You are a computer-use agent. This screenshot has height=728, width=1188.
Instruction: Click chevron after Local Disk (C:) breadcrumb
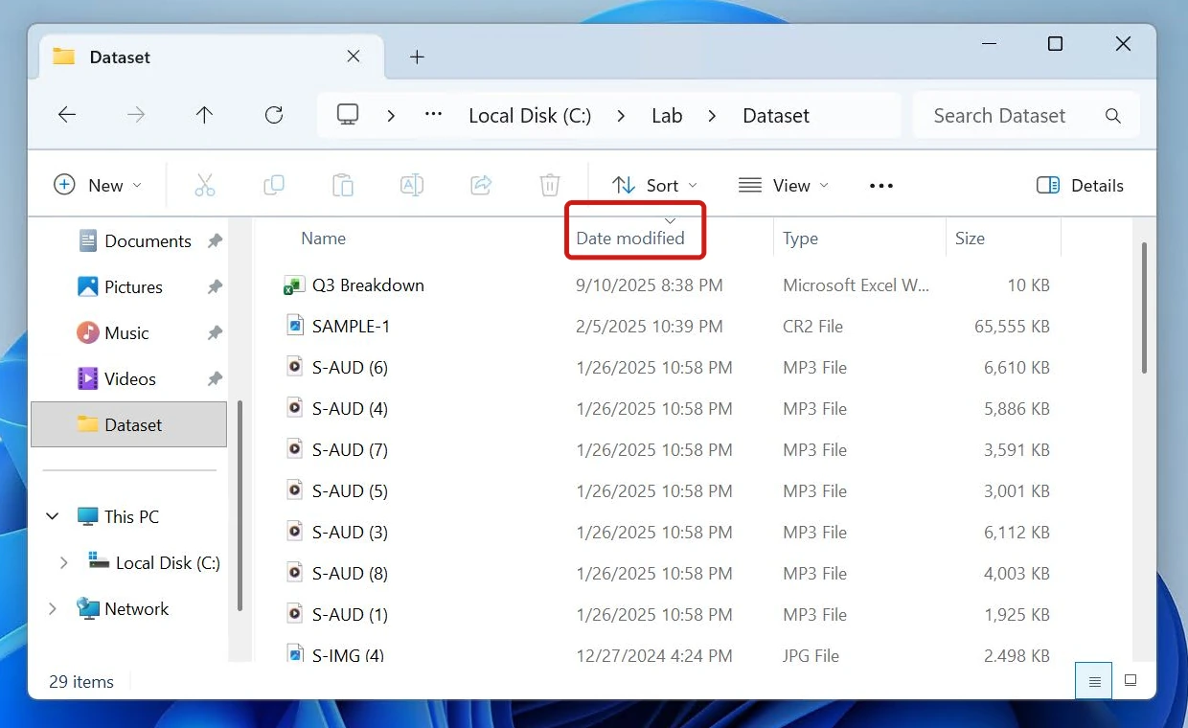[x=622, y=116]
